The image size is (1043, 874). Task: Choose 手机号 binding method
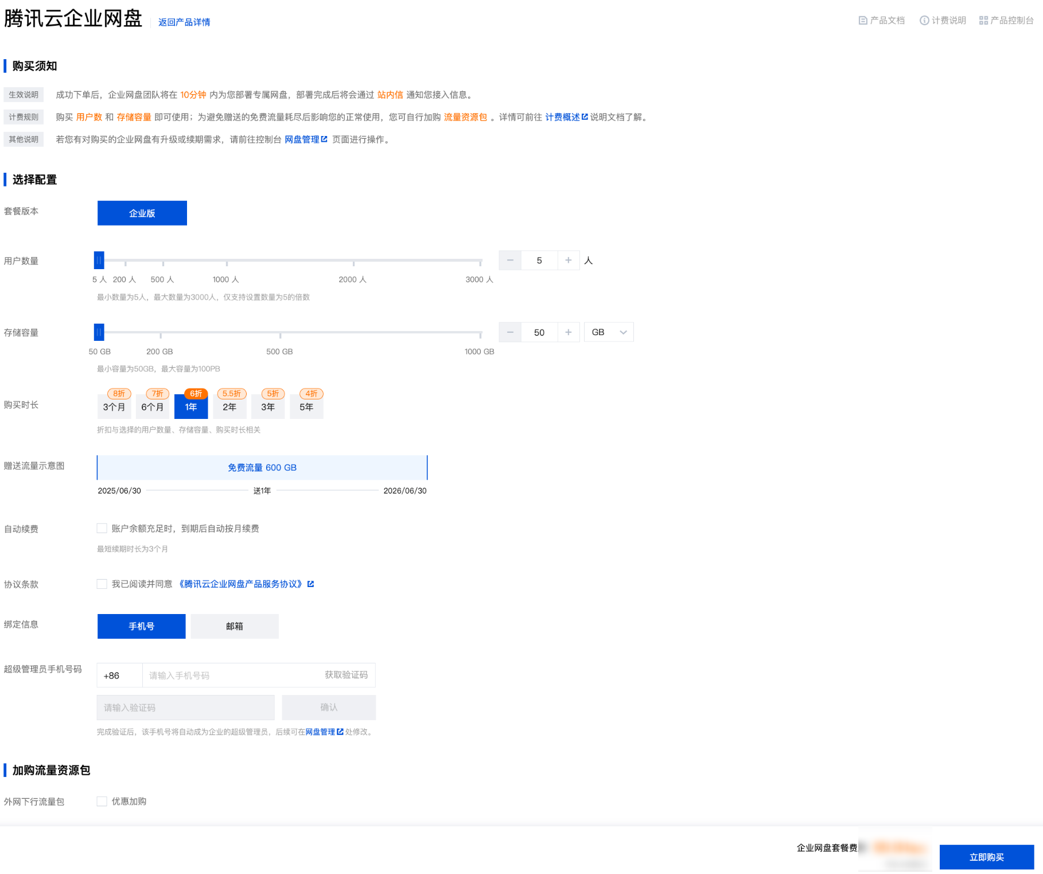[x=142, y=626]
